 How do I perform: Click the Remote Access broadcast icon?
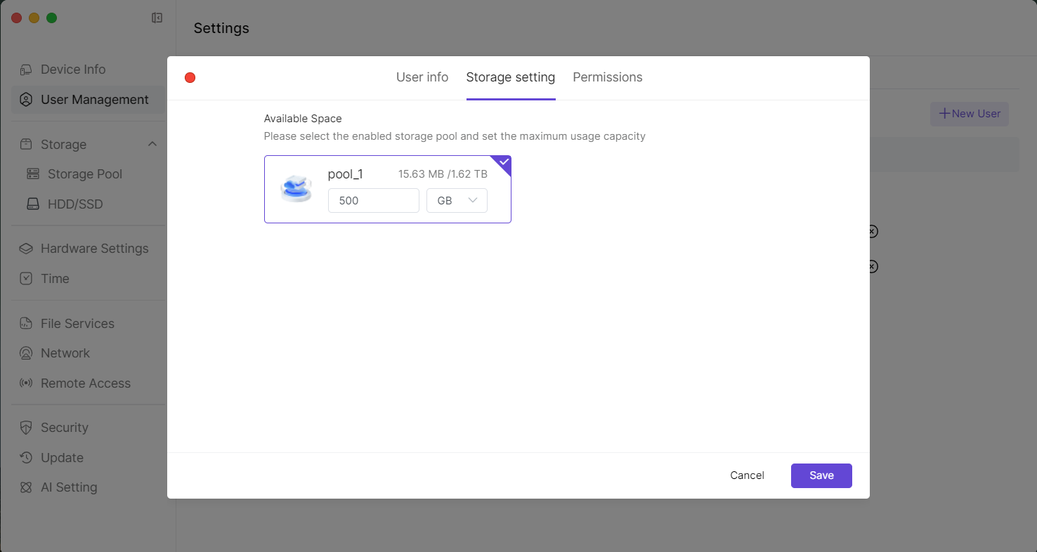tap(26, 383)
